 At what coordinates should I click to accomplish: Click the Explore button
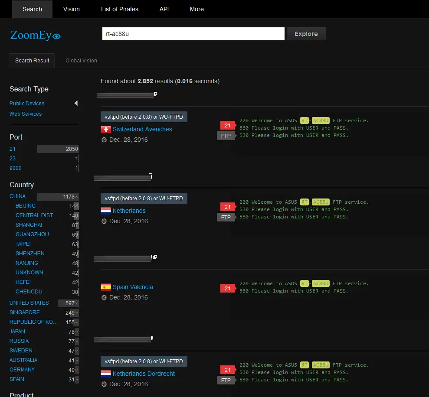(306, 34)
